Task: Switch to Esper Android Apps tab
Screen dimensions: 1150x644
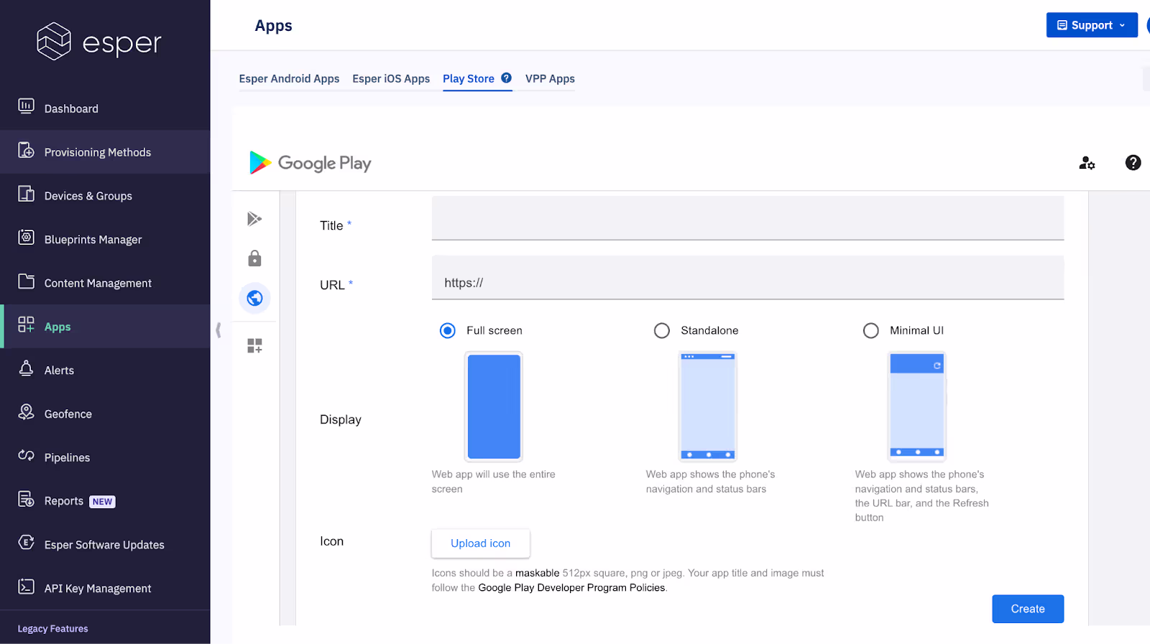Action: (289, 79)
